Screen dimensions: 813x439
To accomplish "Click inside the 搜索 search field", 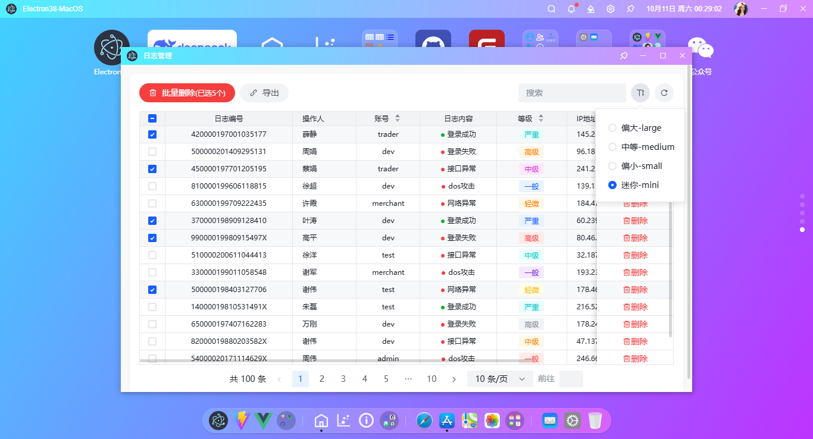I will [x=571, y=93].
